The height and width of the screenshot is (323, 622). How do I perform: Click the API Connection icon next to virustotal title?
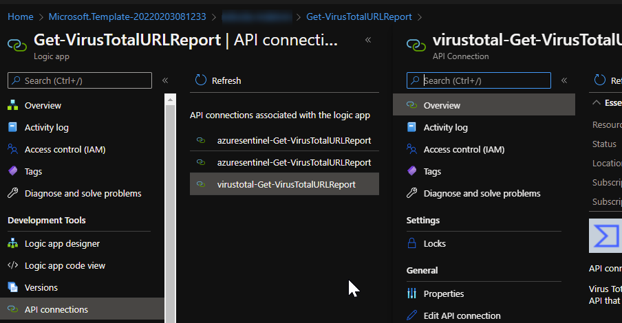pos(416,45)
